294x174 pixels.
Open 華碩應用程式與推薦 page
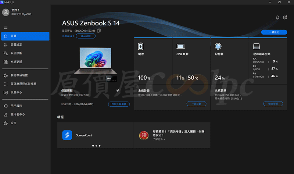click(25, 84)
